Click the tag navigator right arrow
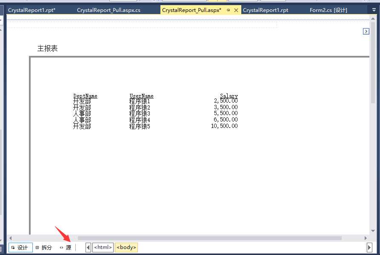 [369, 247]
